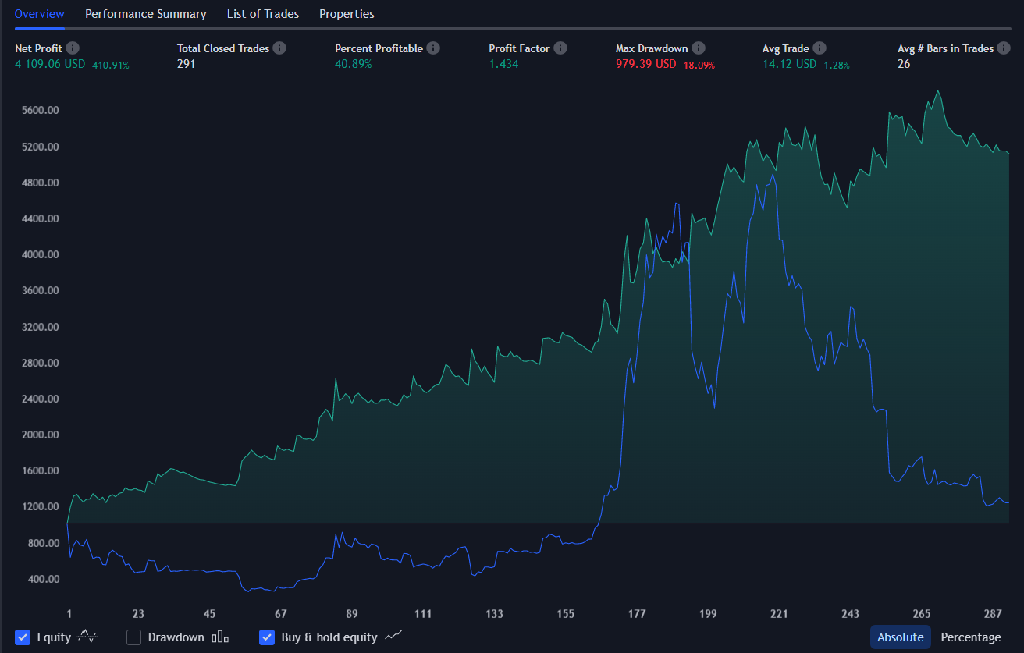Enable the Drawdown checkbox

[x=133, y=637]
